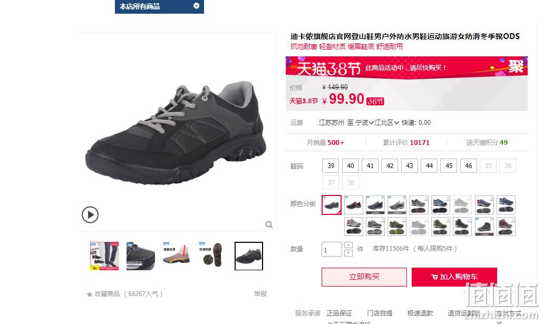The height and width of the screenshot is (324, 543).
Task: Select shoe size 39
Action: click(331, 166)
